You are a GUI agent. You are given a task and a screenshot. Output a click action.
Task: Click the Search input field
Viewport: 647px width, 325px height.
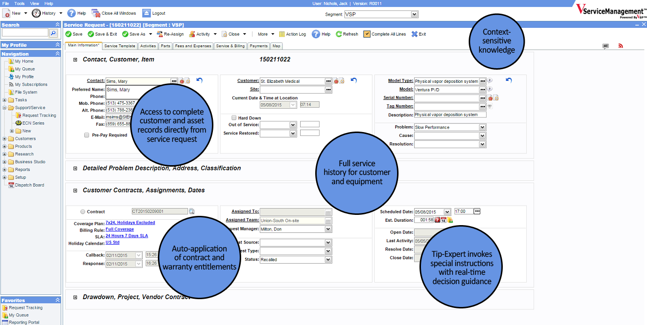(x=25, y=33)
